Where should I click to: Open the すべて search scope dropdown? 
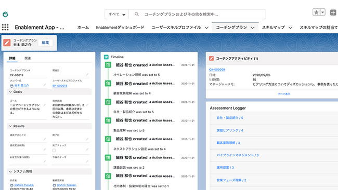coord(116,15)
